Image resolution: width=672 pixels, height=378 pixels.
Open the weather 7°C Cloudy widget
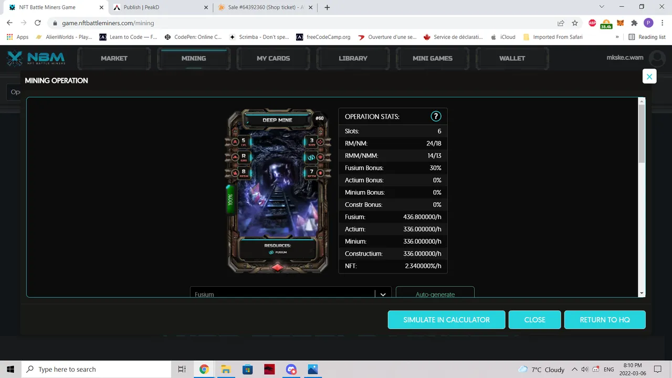(541, 370)
